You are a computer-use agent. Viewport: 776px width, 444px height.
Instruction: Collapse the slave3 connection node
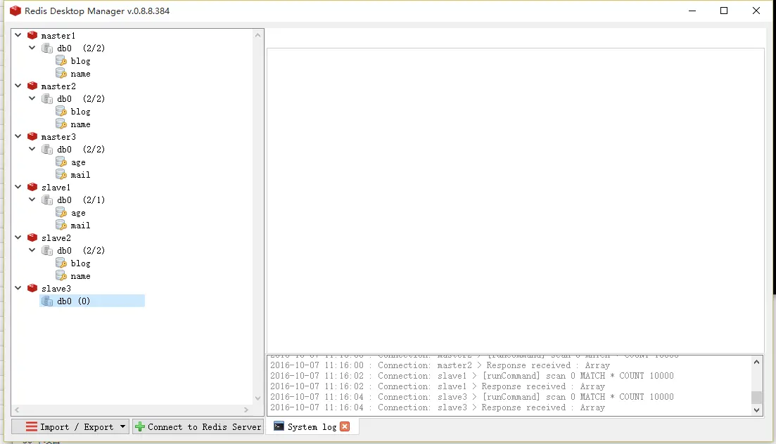click(18, 288)
